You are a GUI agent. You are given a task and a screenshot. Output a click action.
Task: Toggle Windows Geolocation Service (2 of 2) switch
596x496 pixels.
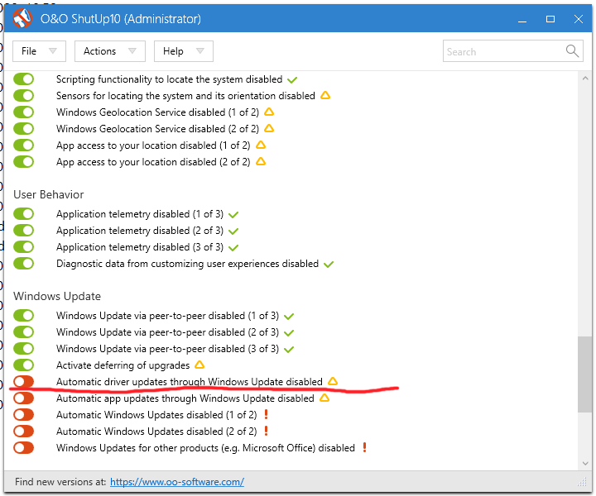pos(23,129)
